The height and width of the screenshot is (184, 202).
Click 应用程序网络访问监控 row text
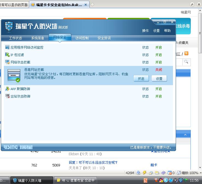27,48
